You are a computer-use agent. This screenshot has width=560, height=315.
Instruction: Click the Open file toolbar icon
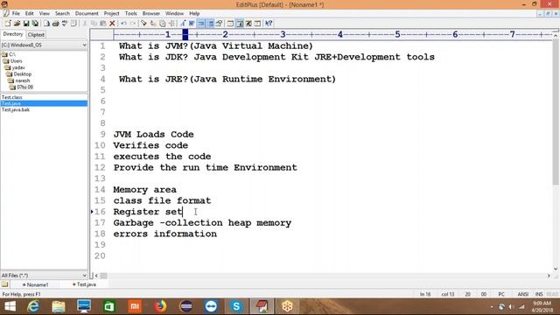click(x=17, y=24)
